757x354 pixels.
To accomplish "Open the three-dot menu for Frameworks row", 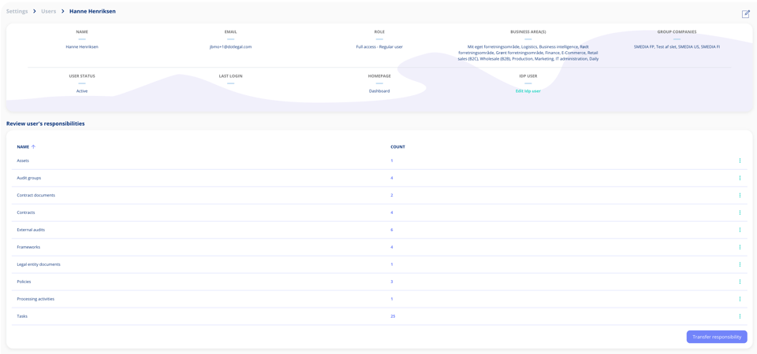I will (740, 247).
